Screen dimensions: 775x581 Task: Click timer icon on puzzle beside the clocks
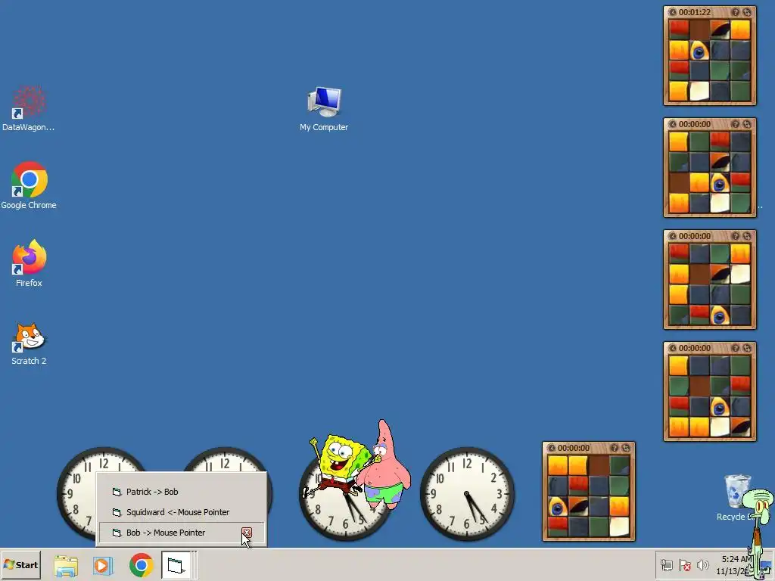(x=552, y=448)
